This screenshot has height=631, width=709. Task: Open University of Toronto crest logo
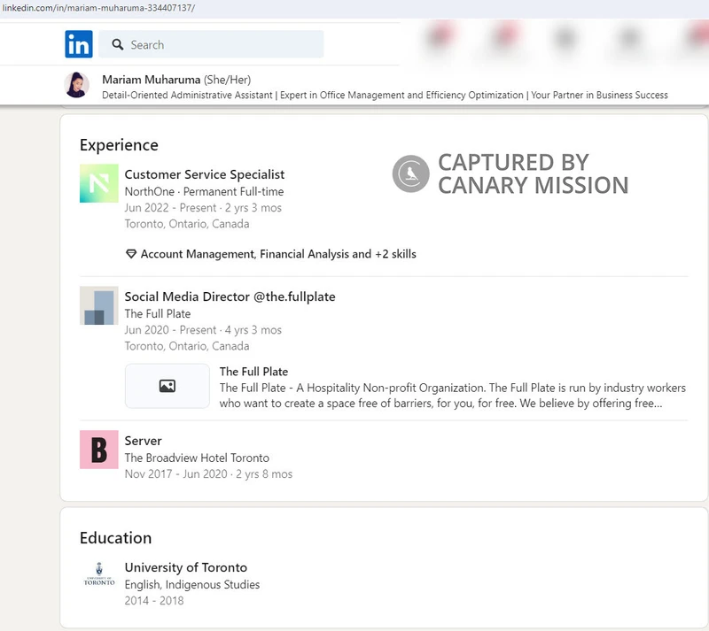pyautogui.click(x=99, y=574)
